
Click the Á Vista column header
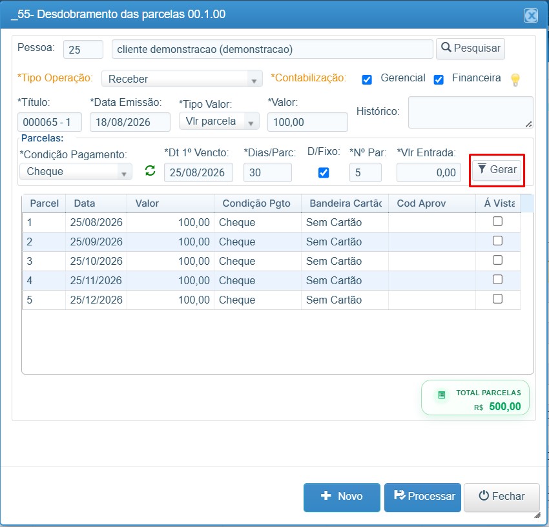click(498, 203)
